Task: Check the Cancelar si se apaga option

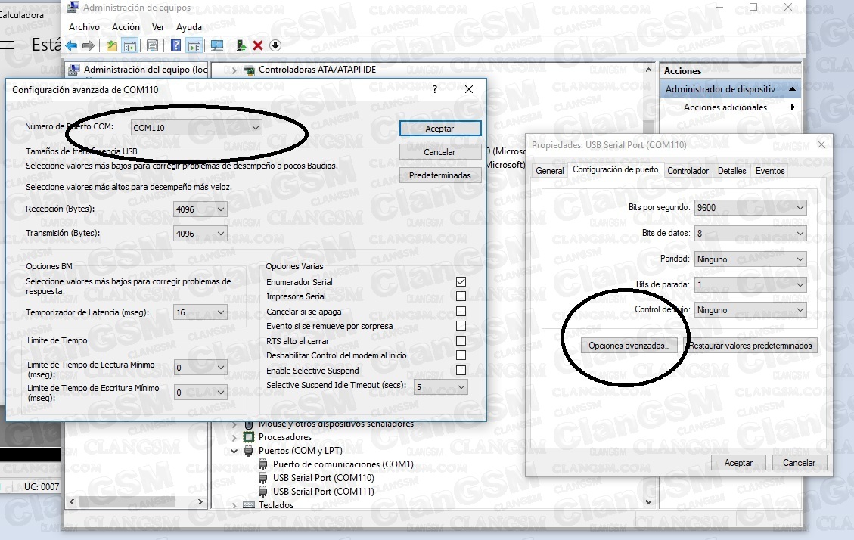Action: (461, 312)
